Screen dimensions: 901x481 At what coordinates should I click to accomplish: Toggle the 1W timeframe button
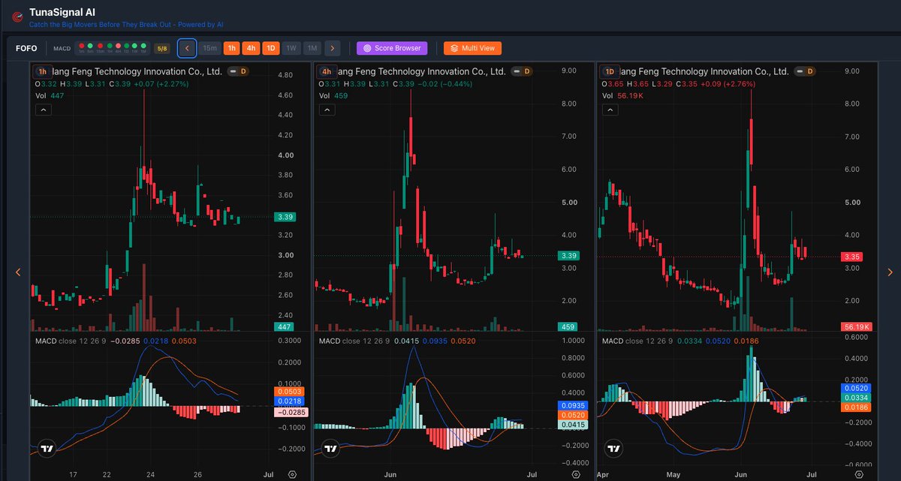pyautogui.click(x=292, y=48)
